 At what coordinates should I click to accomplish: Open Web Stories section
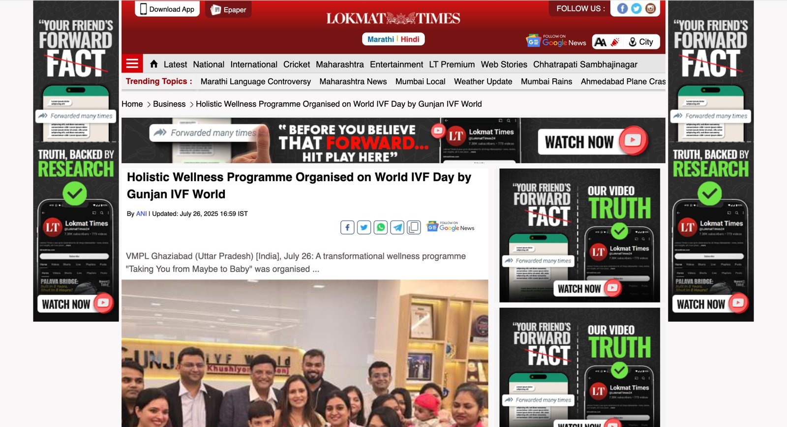pos(504,64)
